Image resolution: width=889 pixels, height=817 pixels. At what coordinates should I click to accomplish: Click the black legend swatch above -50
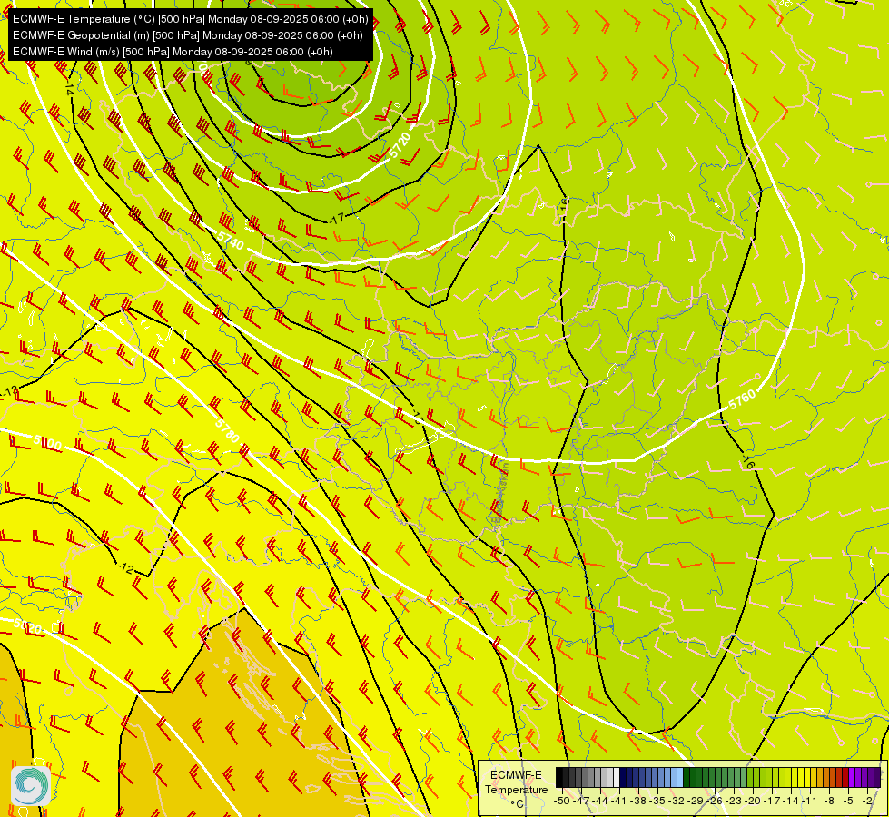coord(559,778)
